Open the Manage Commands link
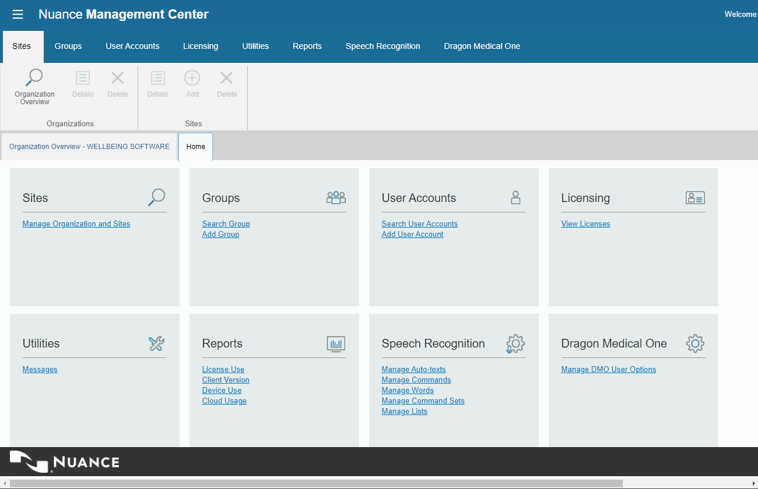This screenshot has height=489, width=758. [416, 380]
